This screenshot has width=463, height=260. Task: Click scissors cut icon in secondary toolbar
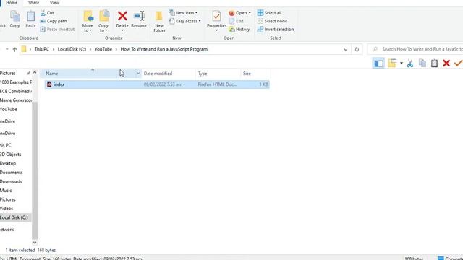pyautogui.click(x=410, y=63)
